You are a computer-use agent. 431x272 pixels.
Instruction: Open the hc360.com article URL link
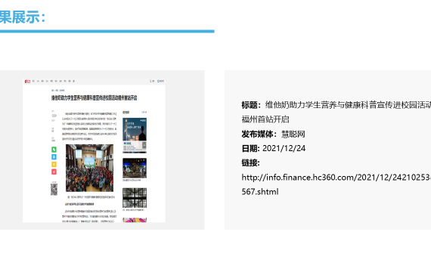[x=336, y=184]
